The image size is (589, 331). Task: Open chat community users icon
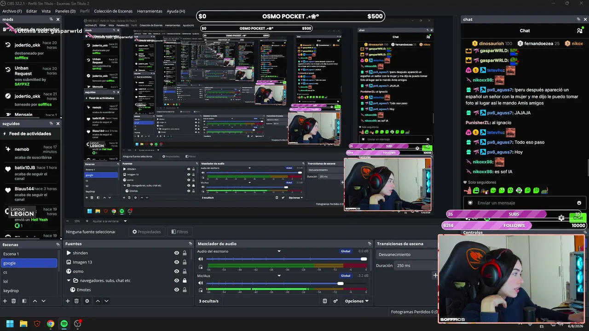click(579, 31)
